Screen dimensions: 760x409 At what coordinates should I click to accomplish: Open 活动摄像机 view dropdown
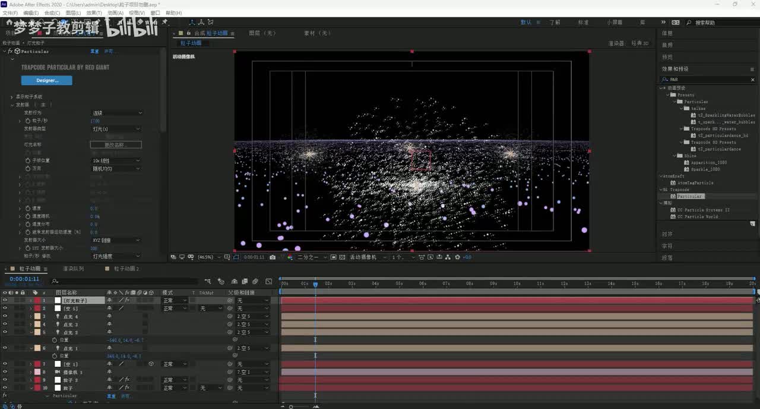coord(367,257)
